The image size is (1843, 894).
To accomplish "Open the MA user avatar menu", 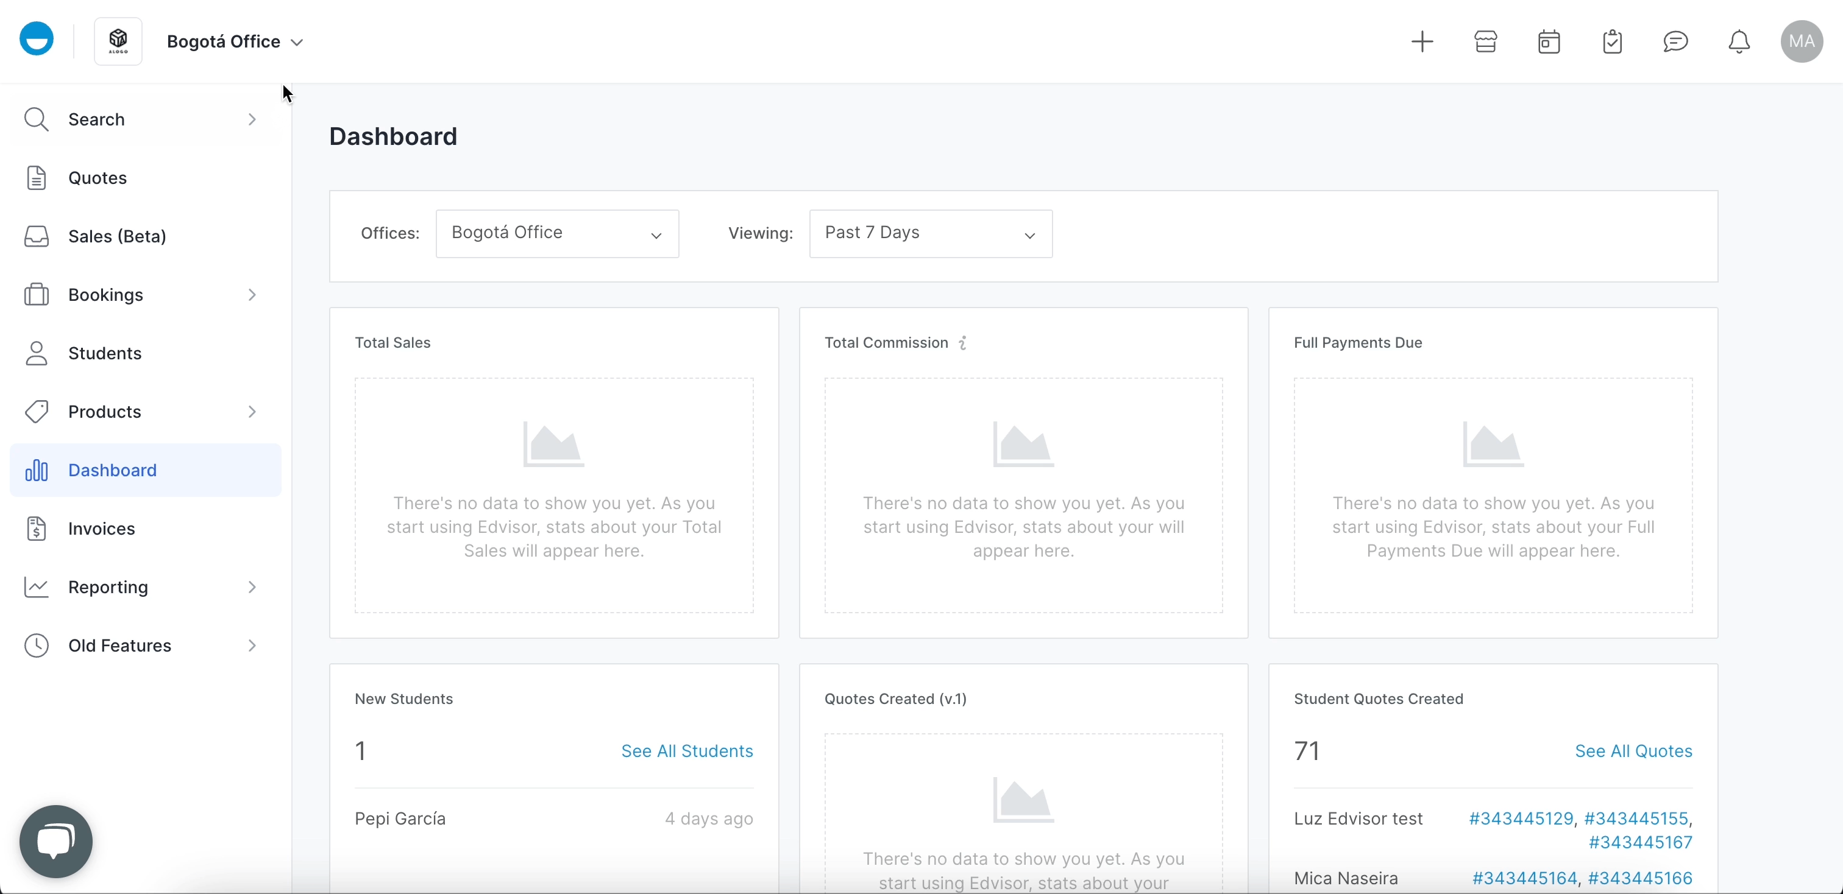I will 1802,41.
